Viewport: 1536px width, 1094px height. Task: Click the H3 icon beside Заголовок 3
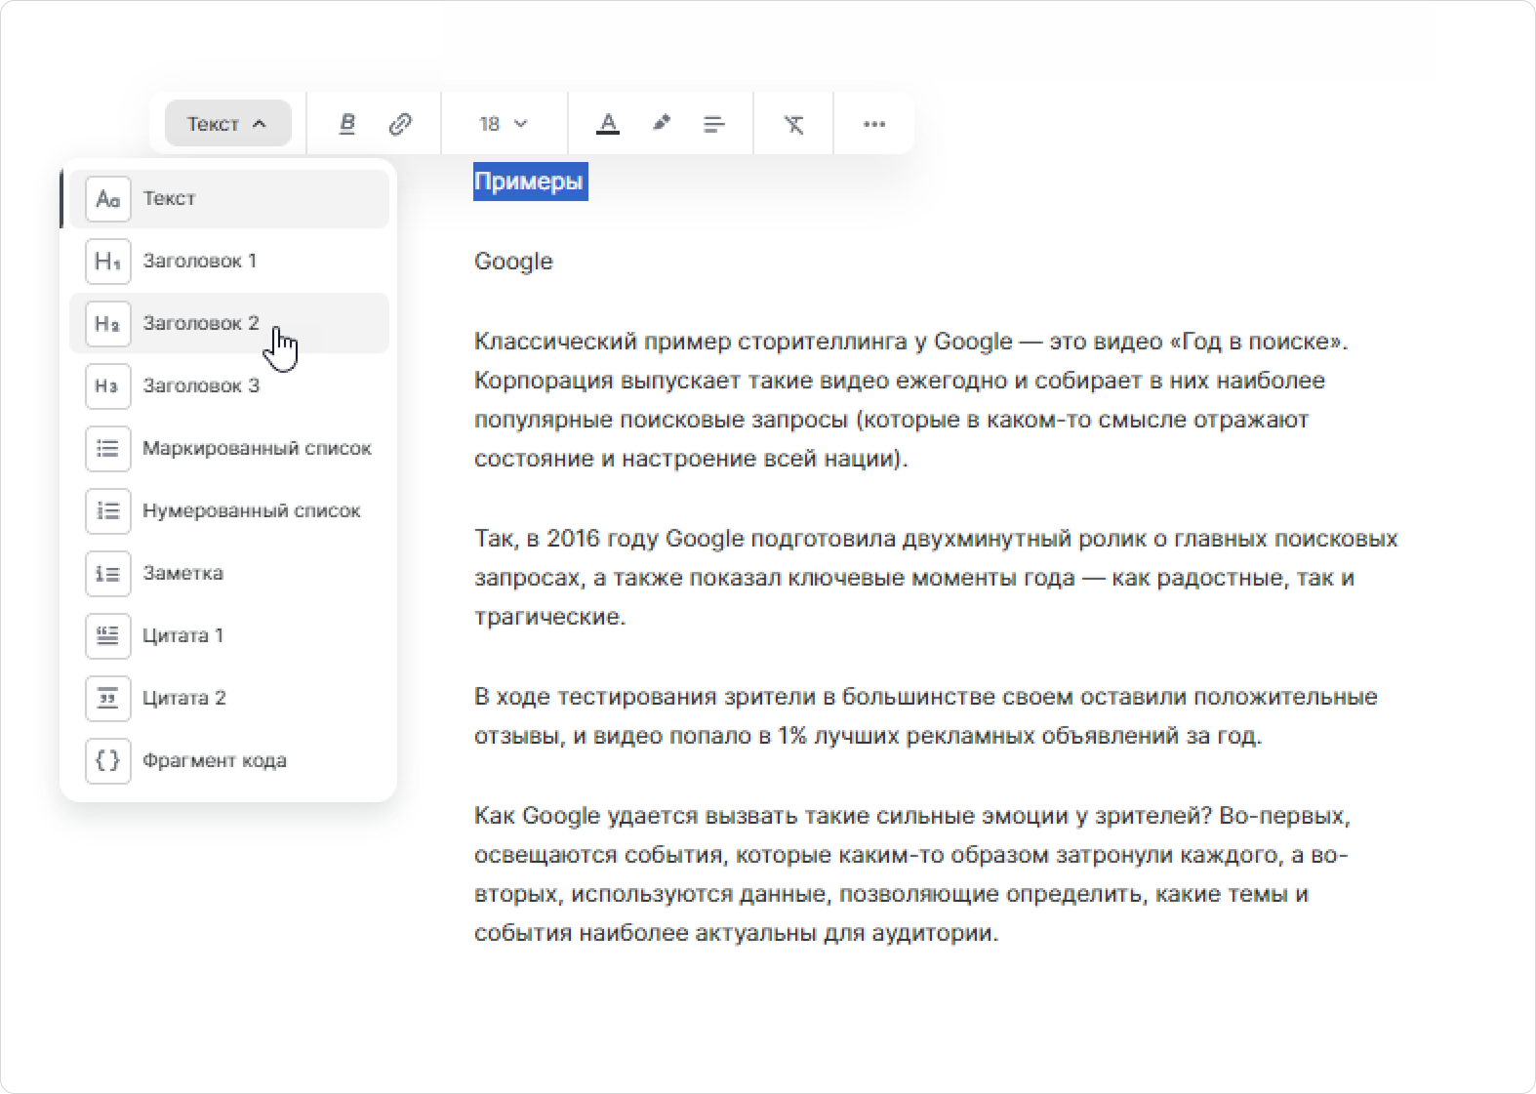point(108,386)
